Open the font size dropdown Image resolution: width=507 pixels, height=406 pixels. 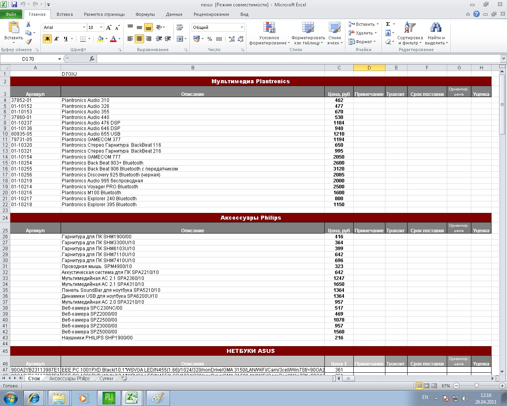(x=101, y=27)
